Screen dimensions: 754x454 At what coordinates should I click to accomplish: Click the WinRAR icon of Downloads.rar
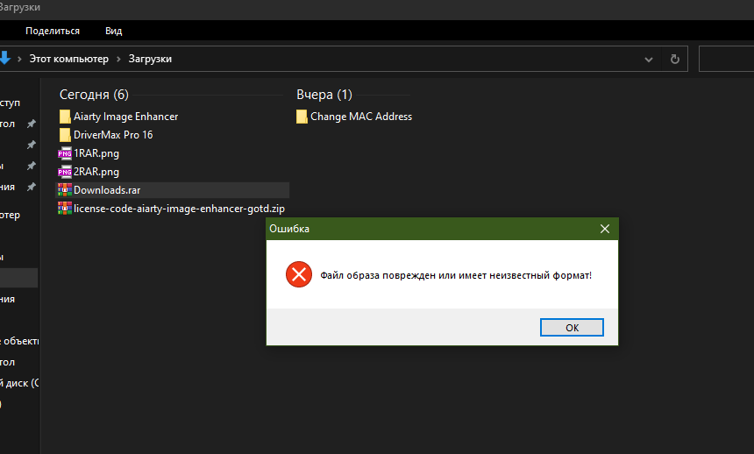[x=65, y=190]
